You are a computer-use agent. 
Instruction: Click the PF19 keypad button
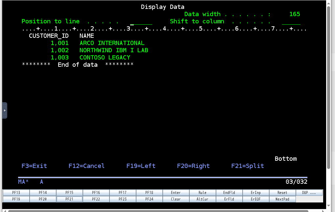click(16, 199)
